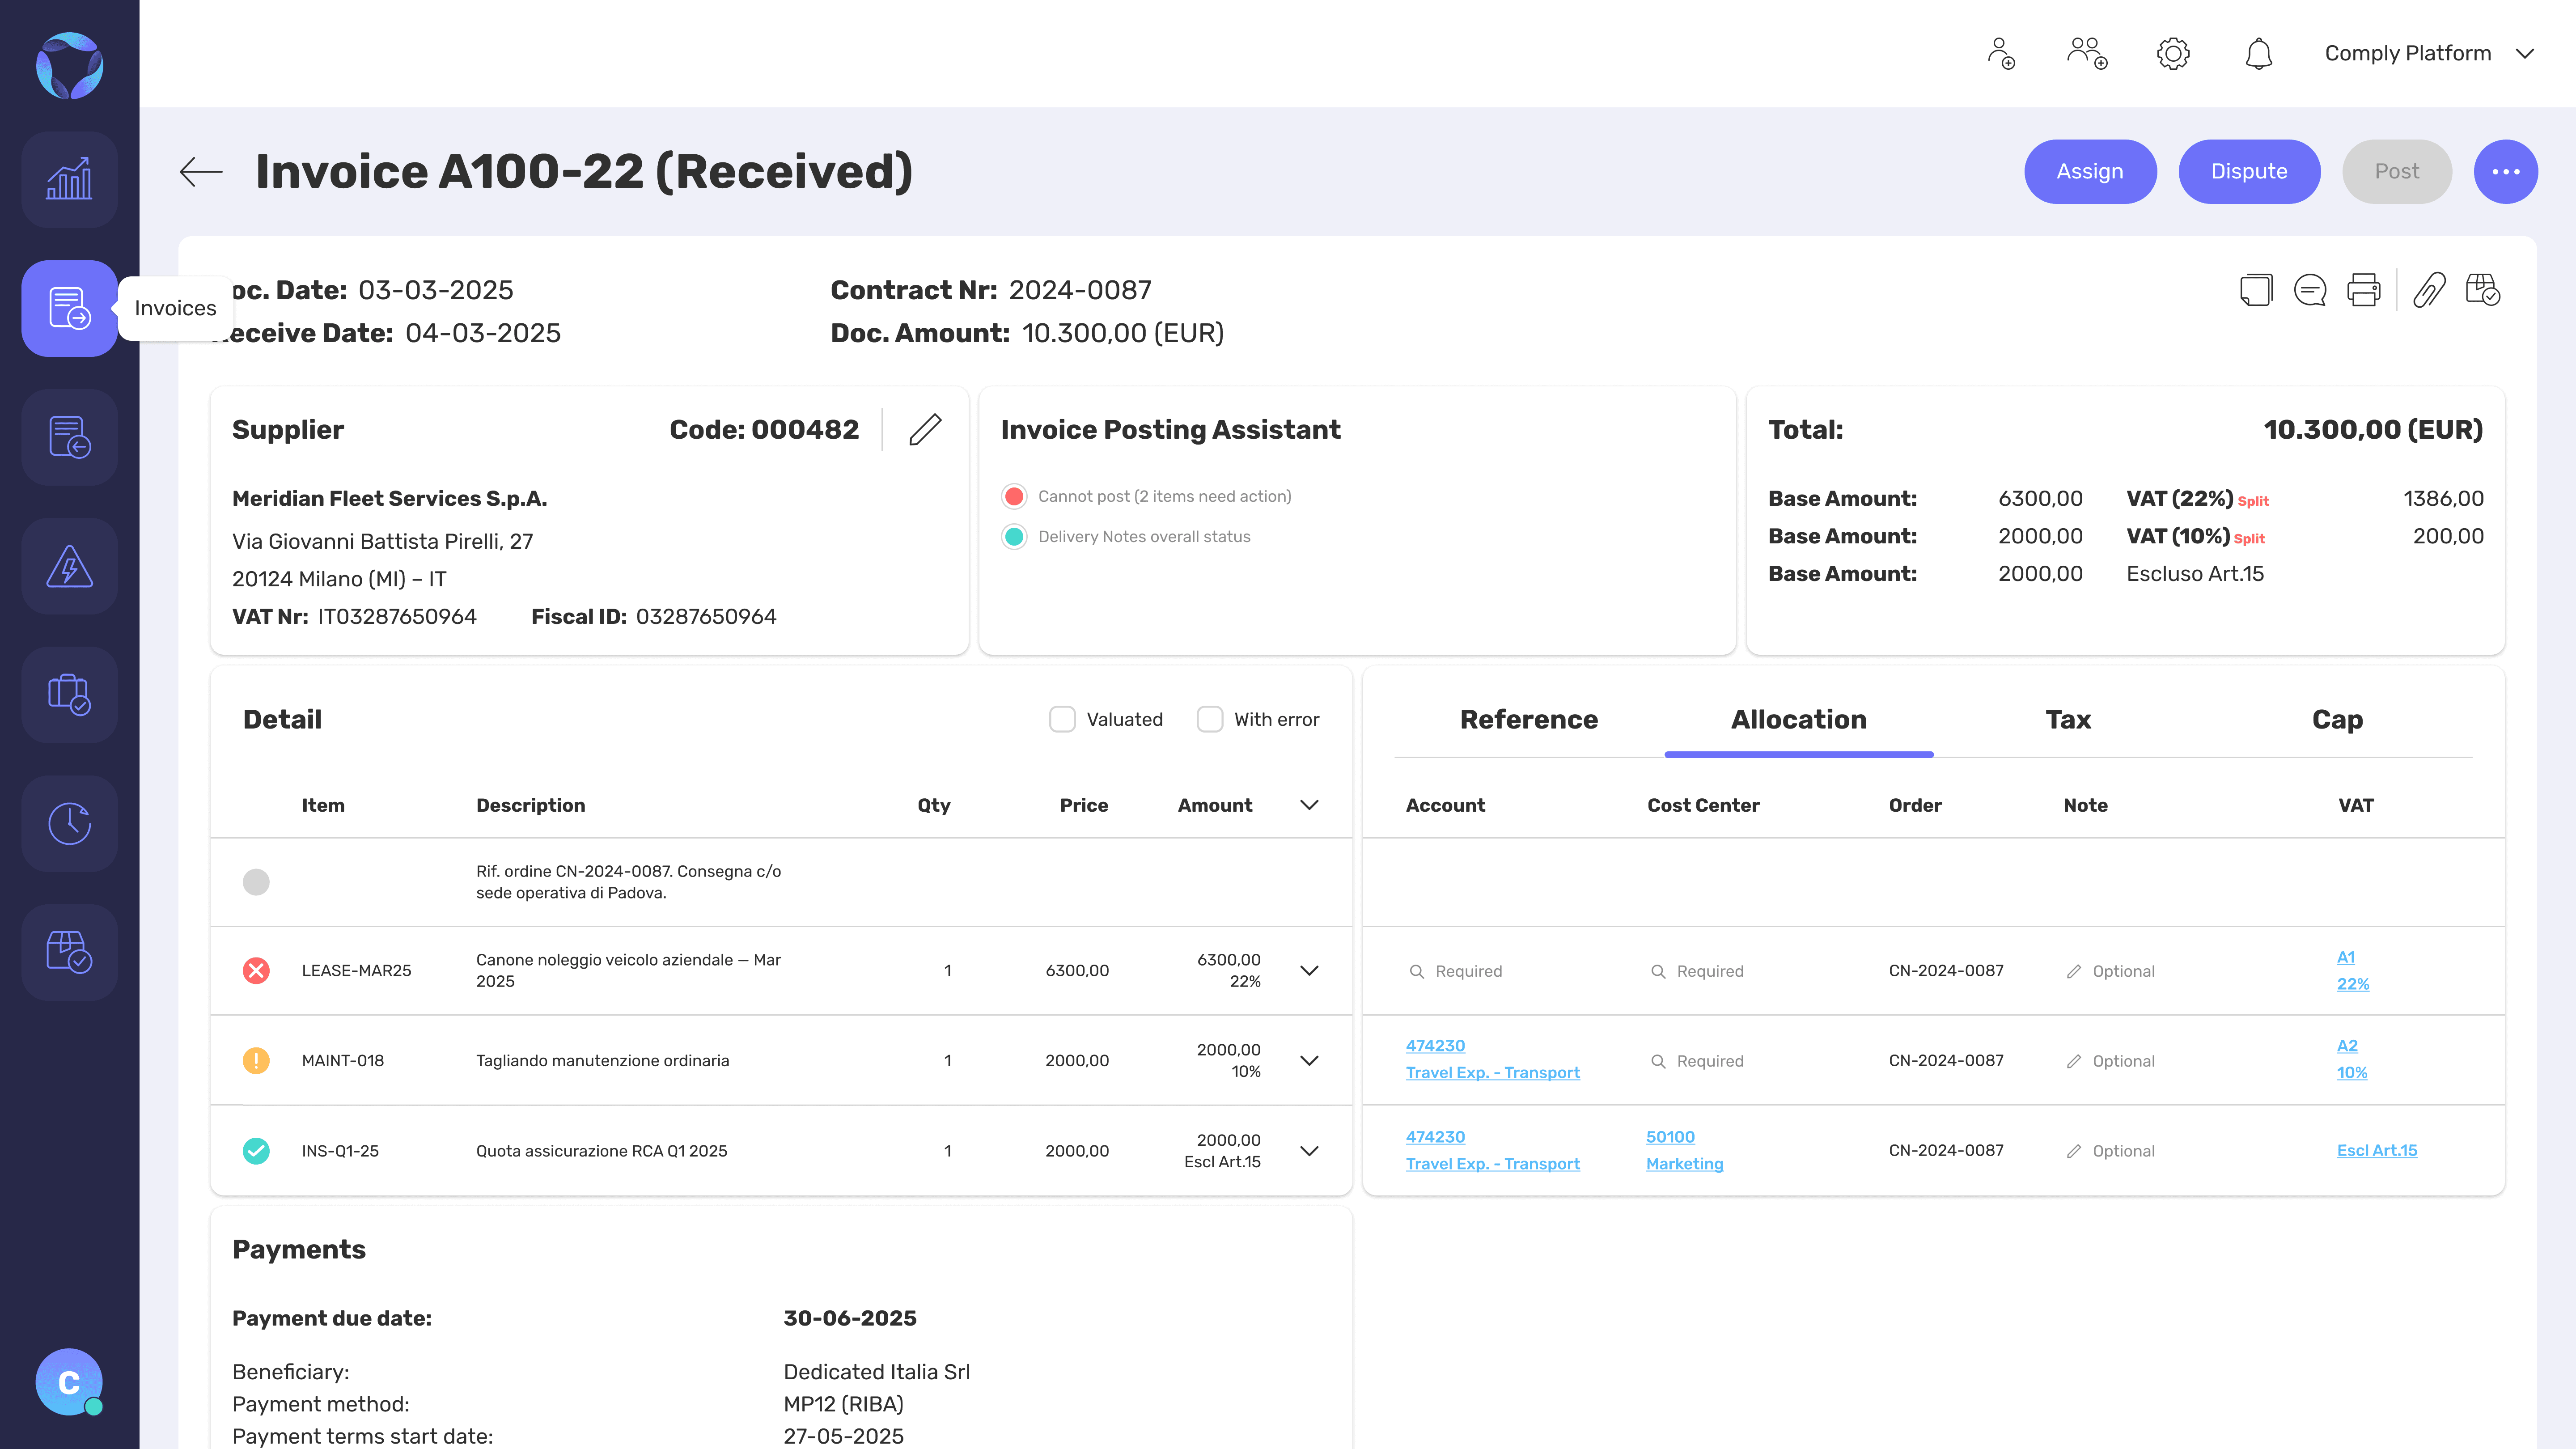The width and height of the screenshot is (2576, 1449).
Task: Expand the INS-Q1-25 row chevron
Action: 1309,1151
